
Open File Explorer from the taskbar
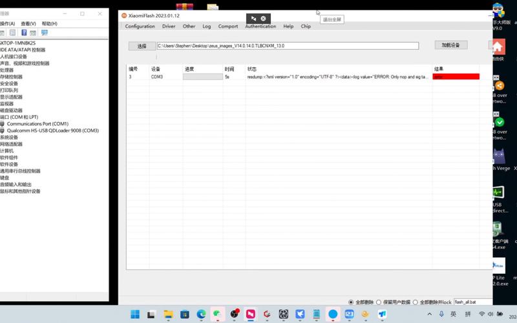point(168,314)
